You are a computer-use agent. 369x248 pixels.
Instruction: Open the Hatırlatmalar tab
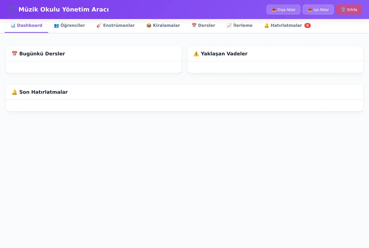tap(288, 26)
